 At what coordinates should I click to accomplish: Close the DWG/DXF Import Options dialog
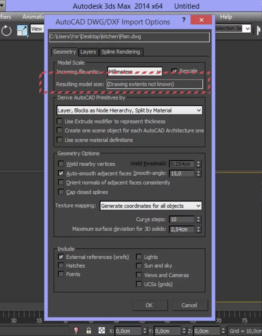point(201,20)
